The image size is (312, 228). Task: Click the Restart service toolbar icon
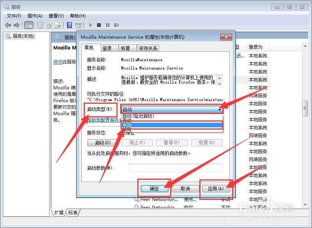pyautogui.click(x=116, y=25)
